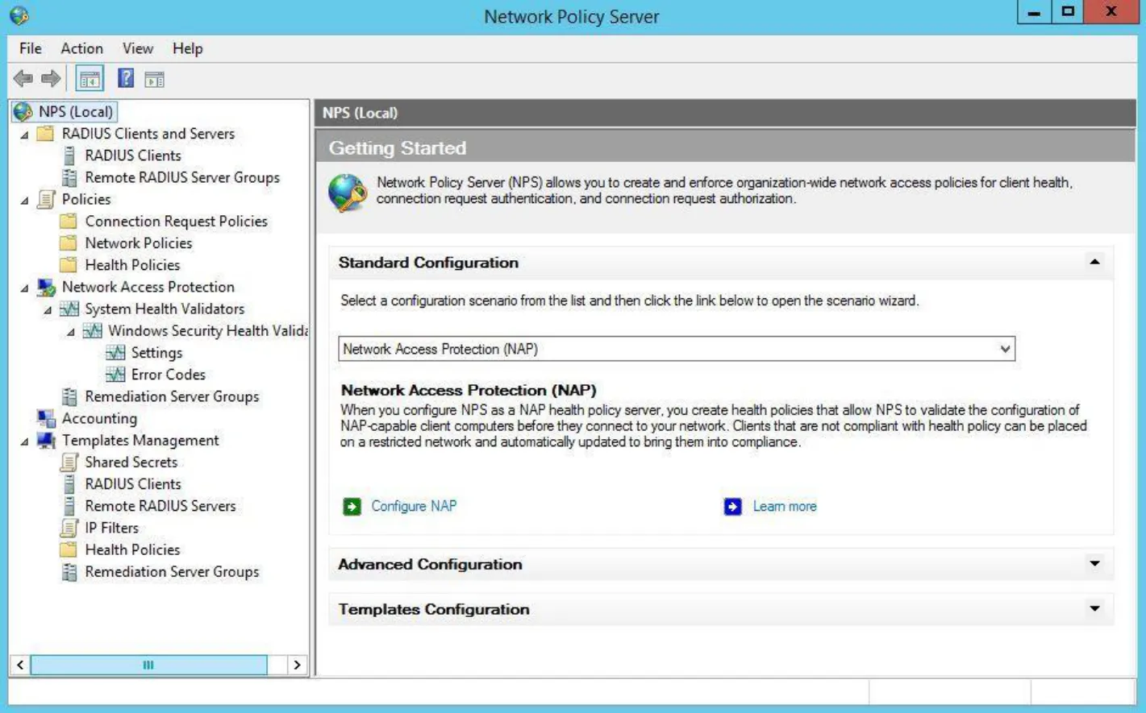Select Health Policies under the Policies node
Screen dimensions: 1146x713
tap(132, 264)
